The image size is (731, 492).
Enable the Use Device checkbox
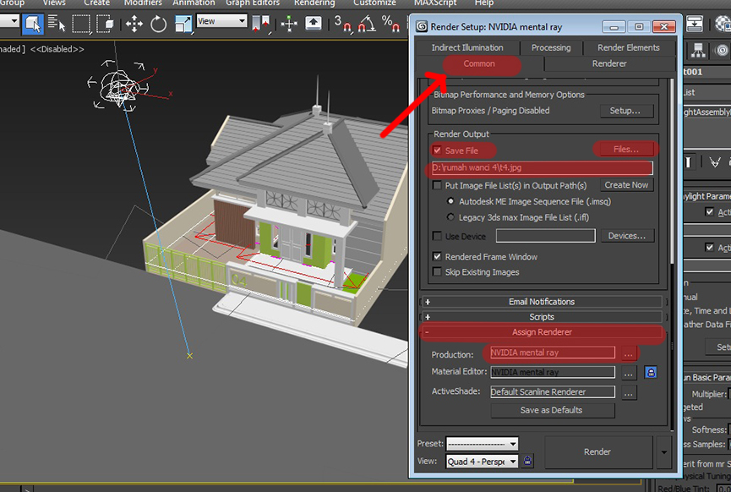437,236
